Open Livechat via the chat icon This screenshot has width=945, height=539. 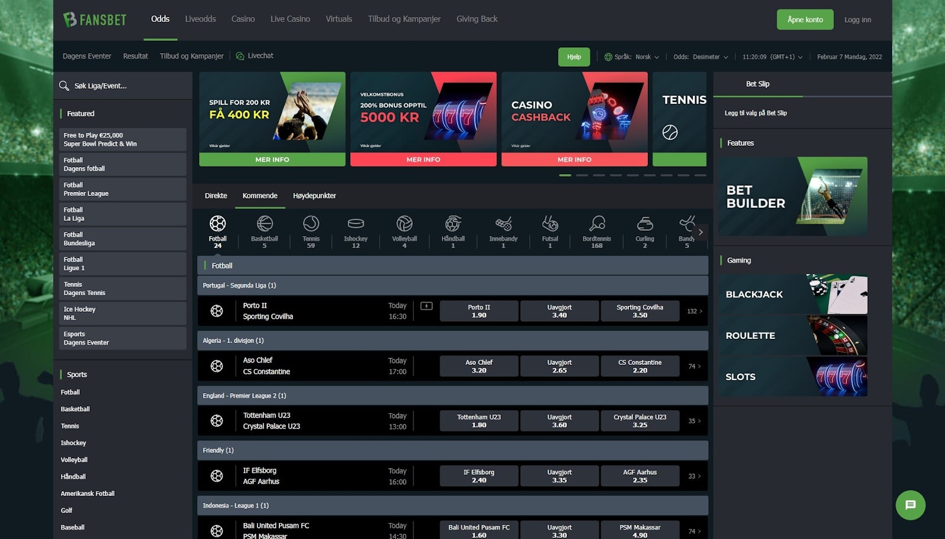pos(240,55)
